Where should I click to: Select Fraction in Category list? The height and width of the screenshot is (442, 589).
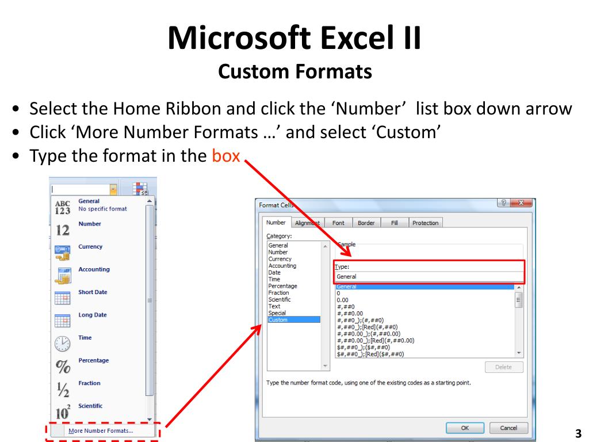click(294, 292)
